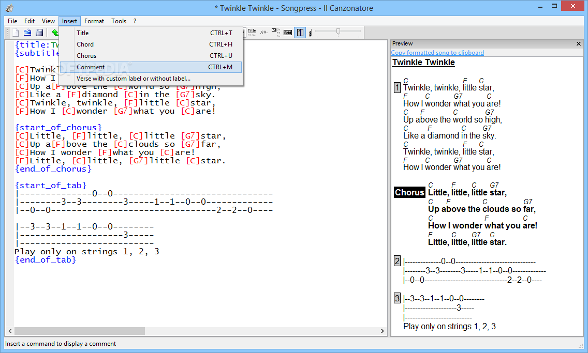Click the green undo arrow icon
The image size is (588, 353).
click(x=55, y=33)
